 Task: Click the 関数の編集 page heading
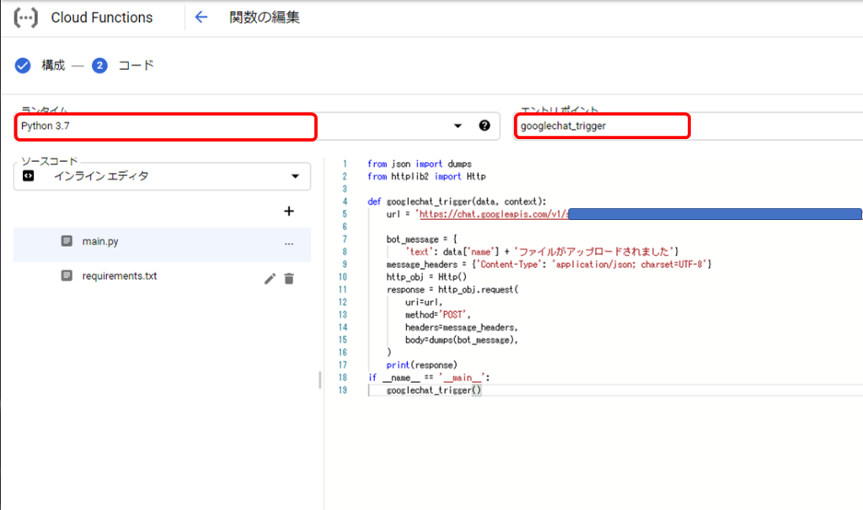pyautogui.click(x=264, y=18)
